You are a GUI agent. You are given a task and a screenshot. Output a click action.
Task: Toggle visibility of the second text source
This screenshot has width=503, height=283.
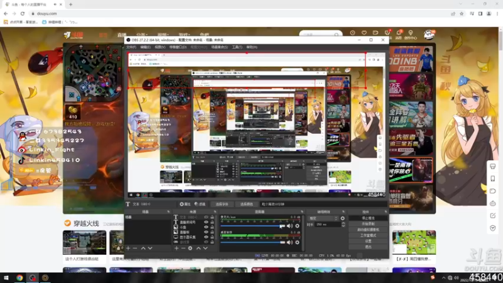pyautogui.click(x=206, y=222)
